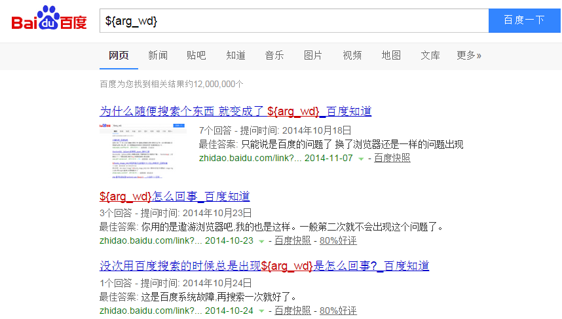
Task: Open the 视频 tab
Action: pyautogui.click(x=352, y=56)
